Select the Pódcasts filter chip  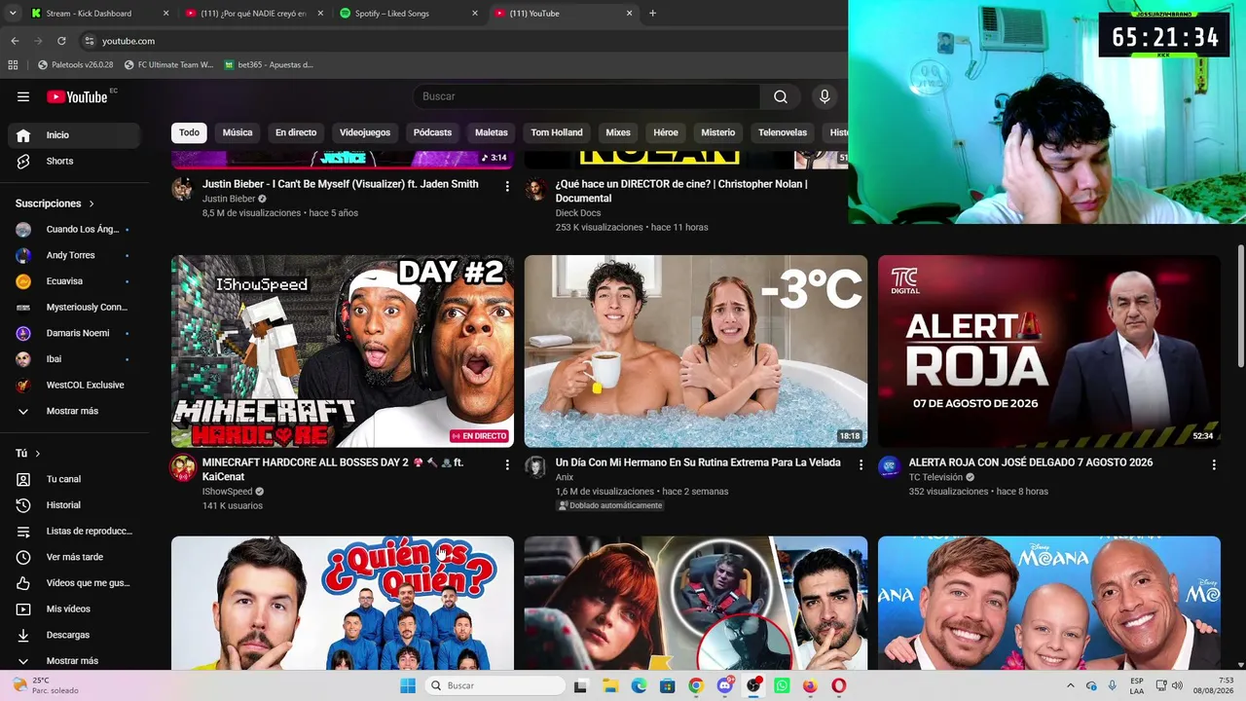(x=432, y=132)
